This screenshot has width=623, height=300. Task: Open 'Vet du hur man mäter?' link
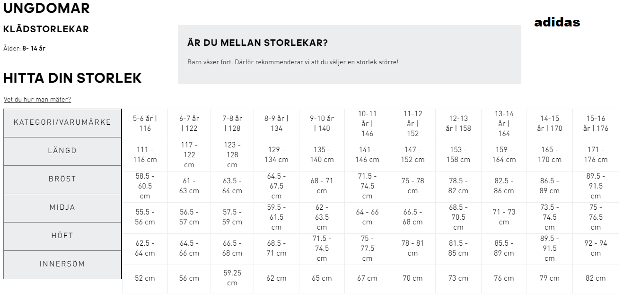[37, 99]
